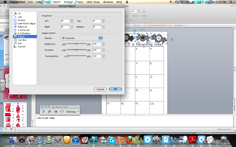This screenshot has height=147, width=236.
Task: Open the Reflection category
Action: click(22, 27)
